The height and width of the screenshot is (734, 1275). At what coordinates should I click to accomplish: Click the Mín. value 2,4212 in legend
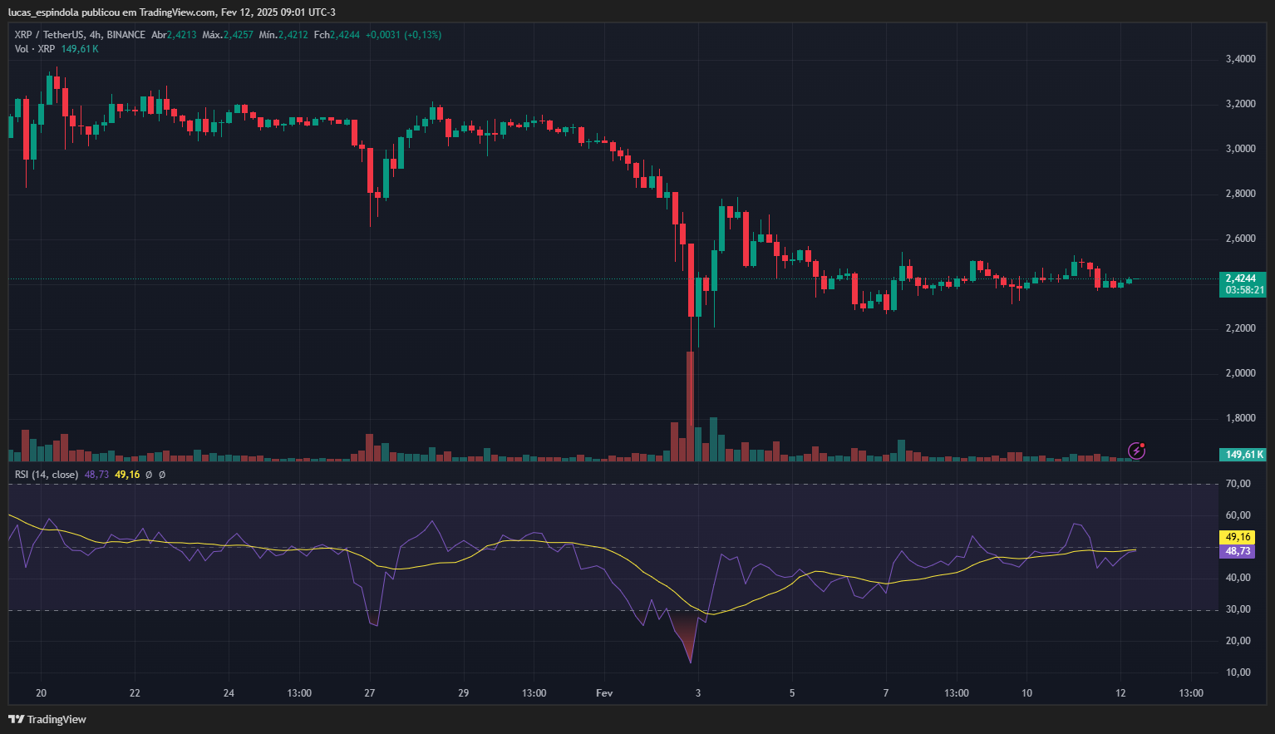[293, 35]
